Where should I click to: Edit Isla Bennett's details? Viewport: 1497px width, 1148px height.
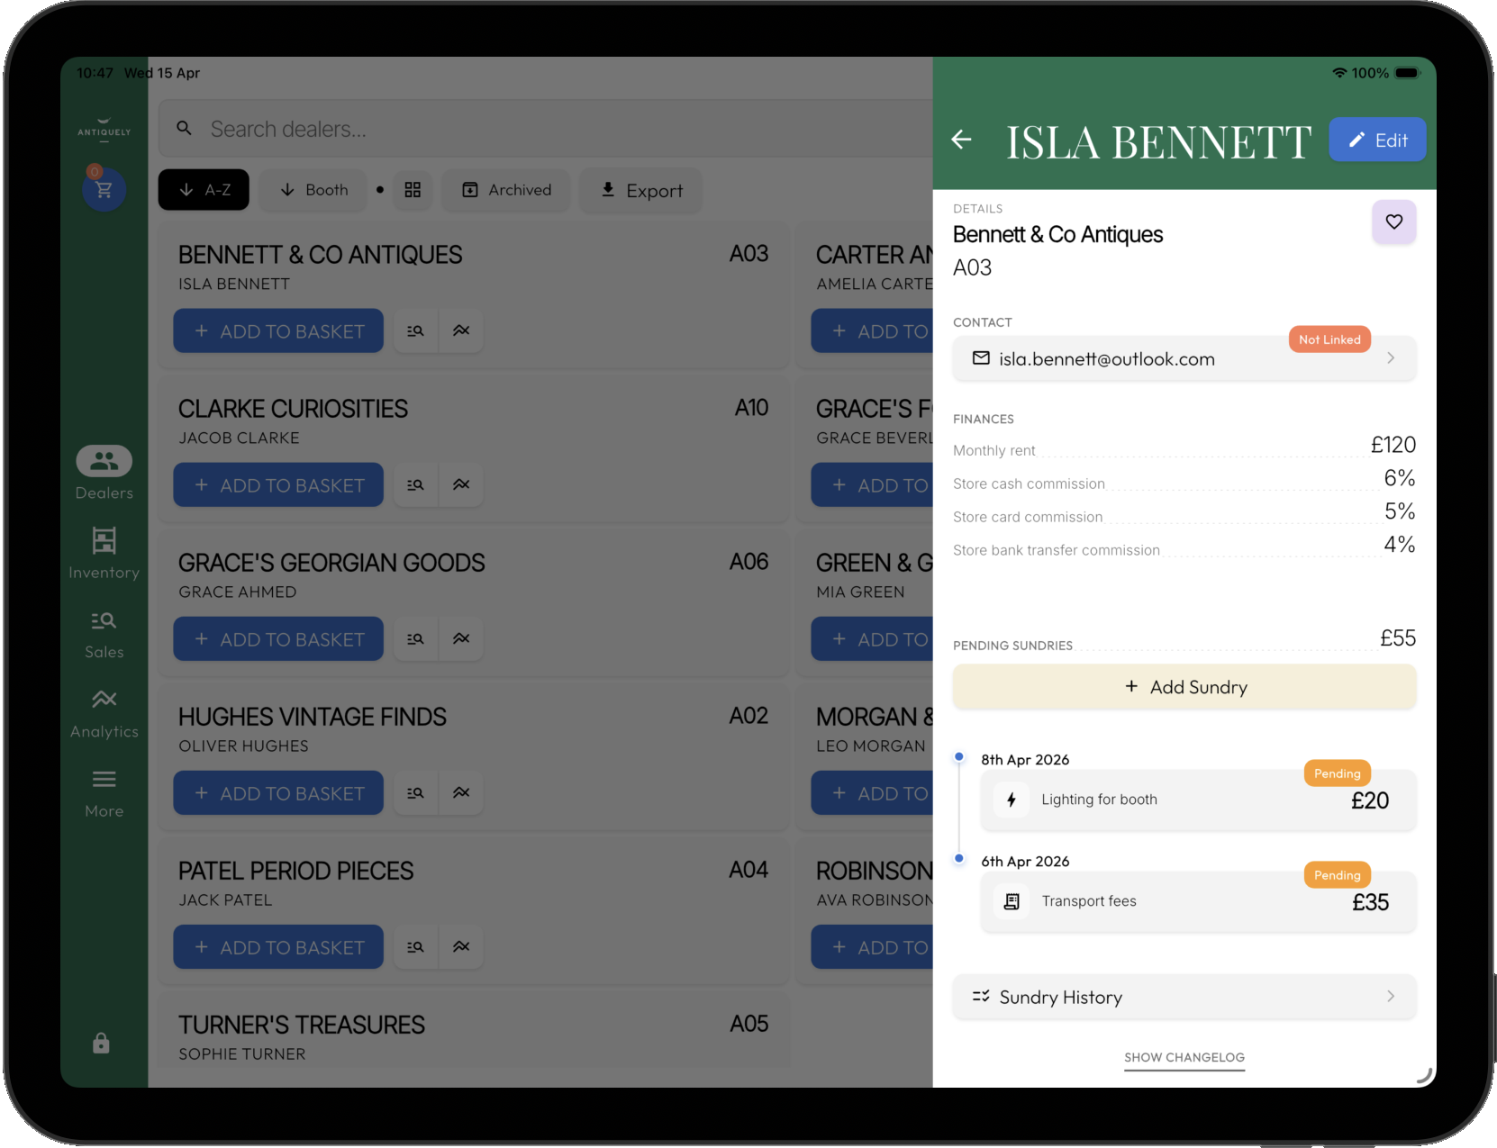pos(1377,140)
